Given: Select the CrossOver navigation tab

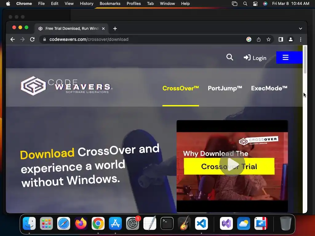Looking at the screenshot, I should coord(181,88).
